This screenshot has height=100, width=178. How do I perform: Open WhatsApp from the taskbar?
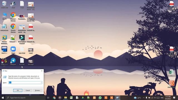tap(100, 97)
